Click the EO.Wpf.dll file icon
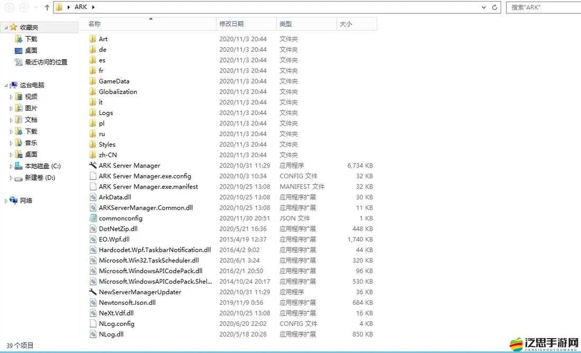 pyautogui.click(x=93, y=239)
